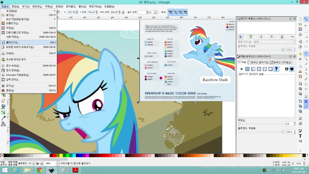Image resolution: width=309 pixels, height=174 pixels.
Task: Choose 다른 이름으로 저장 (Save As) entry
Action: tap(29, 32)
